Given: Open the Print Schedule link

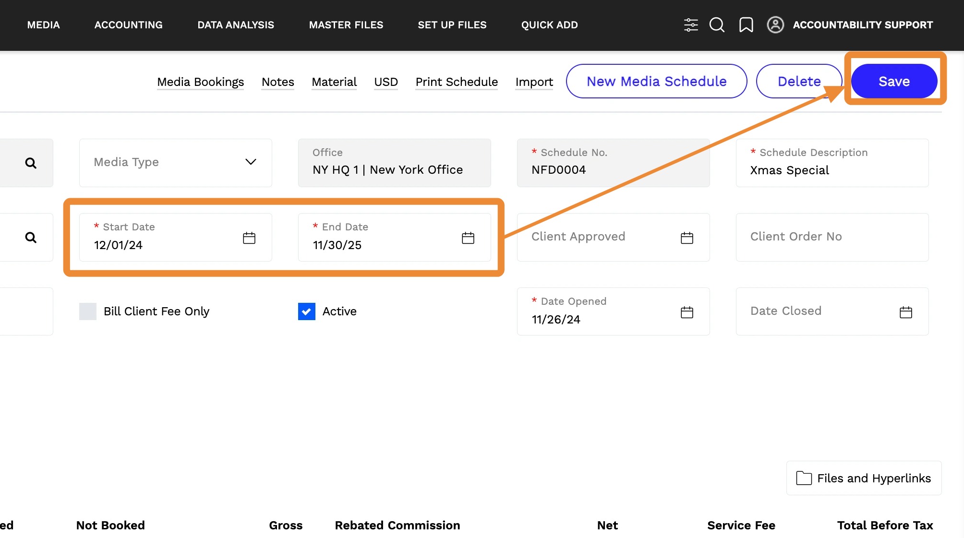Looking at the screenshot, I should 456,82.
